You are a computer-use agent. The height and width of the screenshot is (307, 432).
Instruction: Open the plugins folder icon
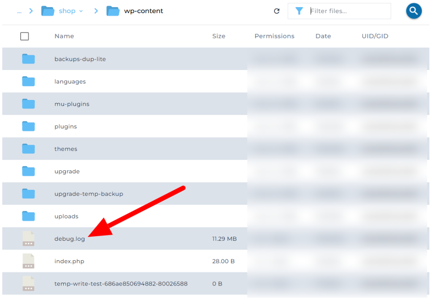tap(28, 126)
